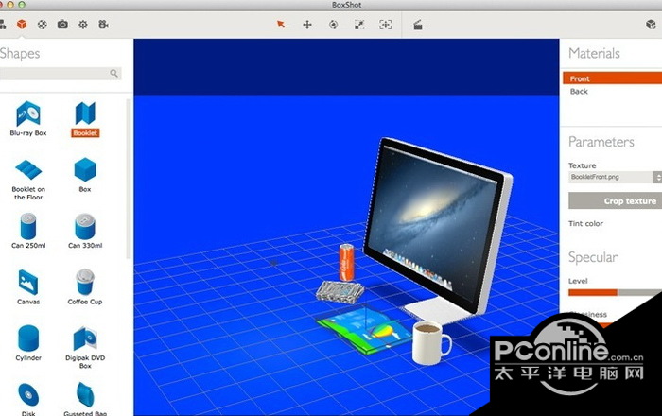Screen dimensions: 662x416
Task: Choose the Can 330ml shape
Action: tap(85, 231)
